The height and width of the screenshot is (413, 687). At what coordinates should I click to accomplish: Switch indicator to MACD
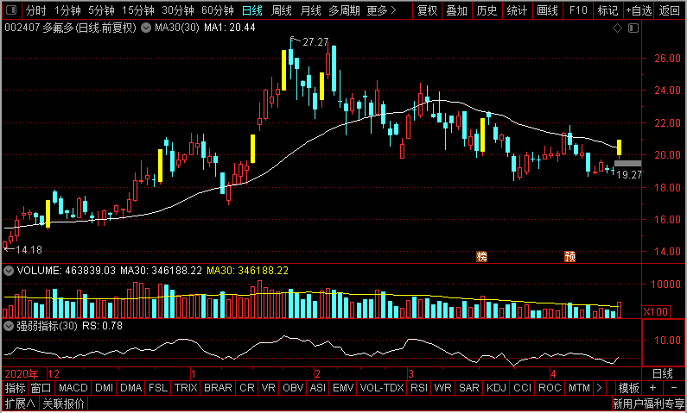point(73,388)
